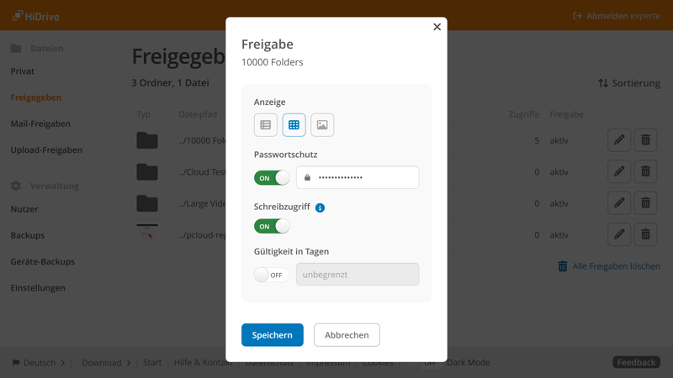Image resolution: width=673 pixels, height=378 pixels.
Task: Disable the Schreibzugriff toggle
Action: tap(272, 227)
